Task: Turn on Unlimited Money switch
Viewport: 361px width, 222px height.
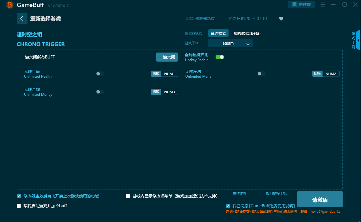Action: [100, 92]
